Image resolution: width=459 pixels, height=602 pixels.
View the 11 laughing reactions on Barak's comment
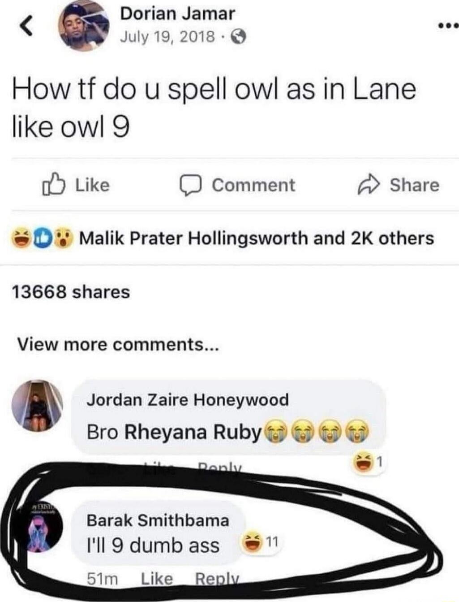pos(260,543)
